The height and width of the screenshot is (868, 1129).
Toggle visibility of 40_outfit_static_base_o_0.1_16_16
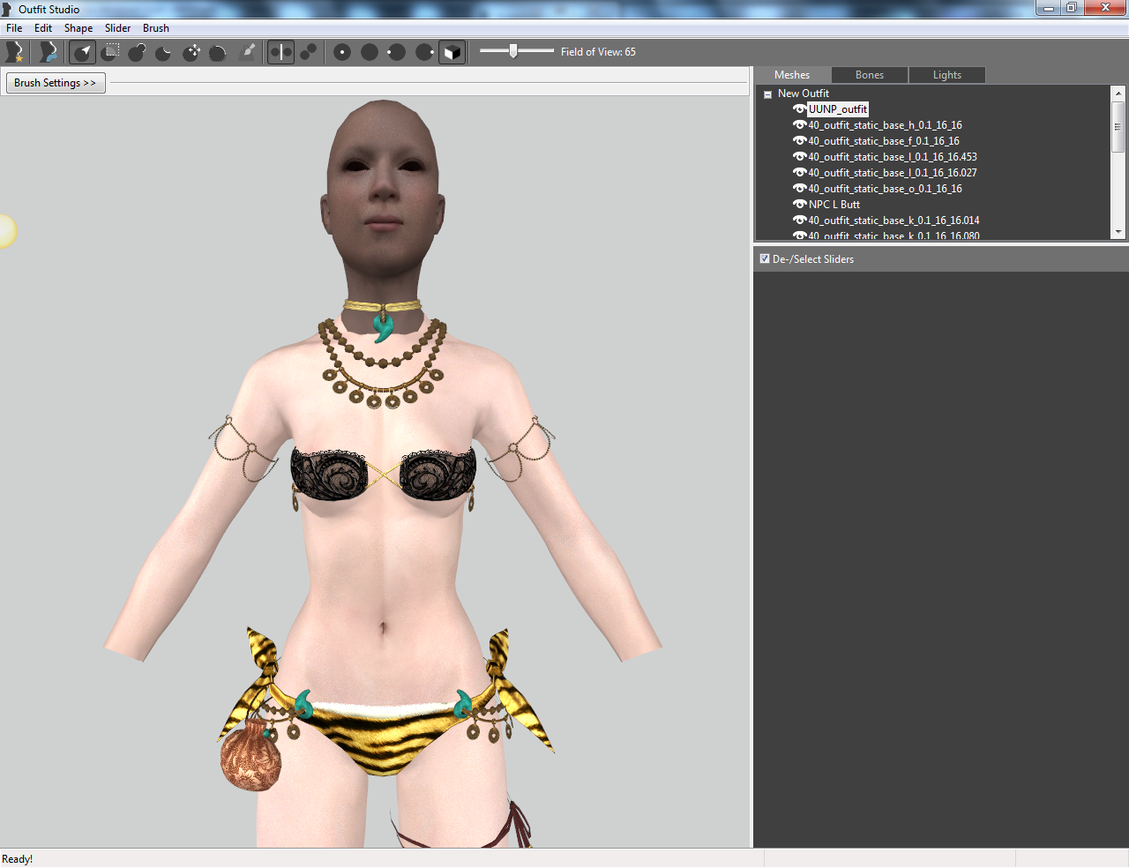coord(799,189)
